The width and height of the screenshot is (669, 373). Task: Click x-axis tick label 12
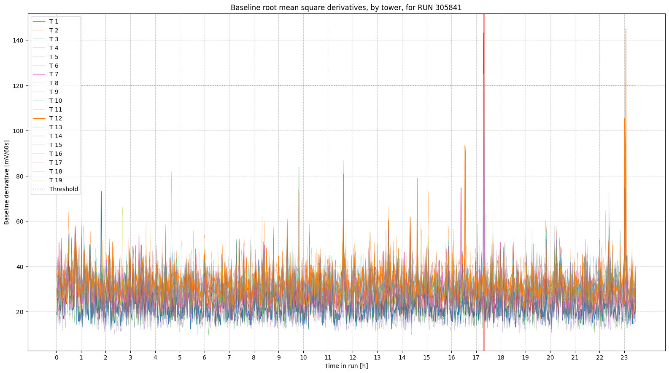353,357
